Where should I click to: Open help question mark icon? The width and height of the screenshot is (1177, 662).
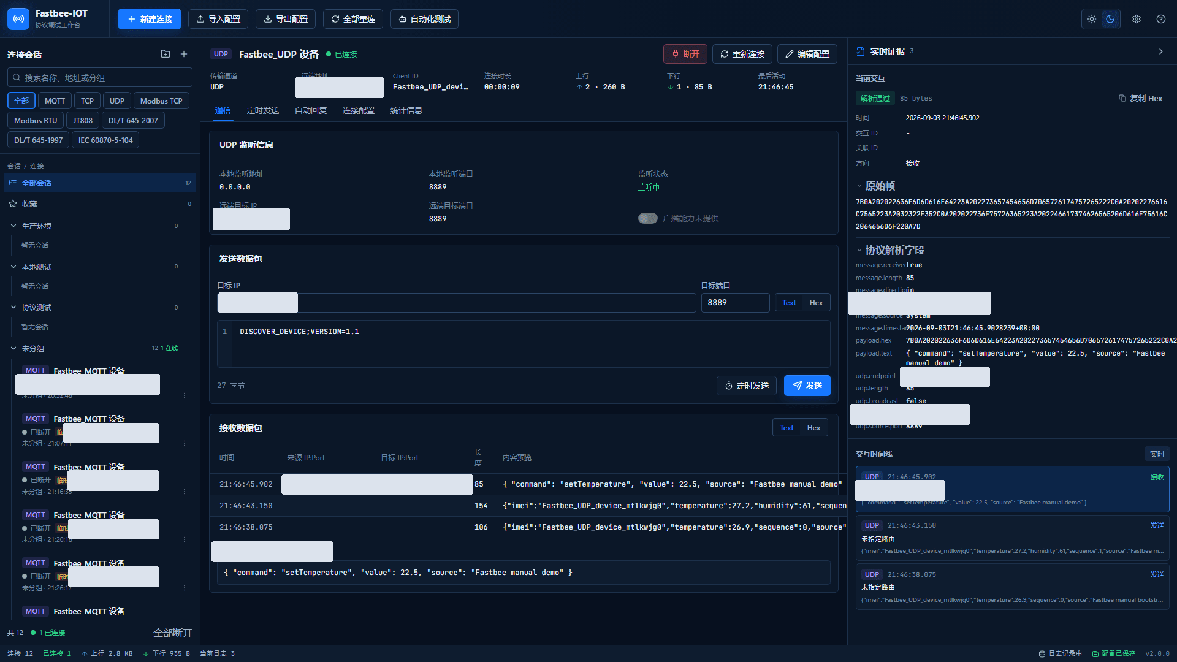[x=1161, y=19]
